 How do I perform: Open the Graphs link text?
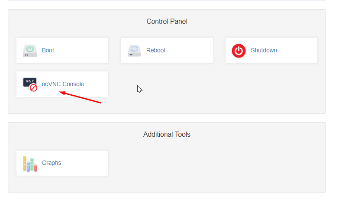[52, 163]
